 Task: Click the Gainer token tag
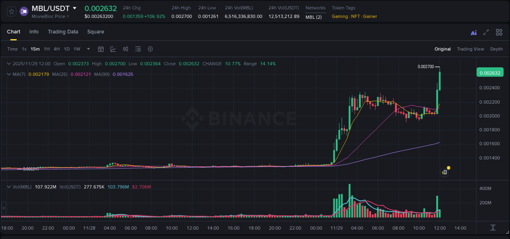click(x=370, y=17)
